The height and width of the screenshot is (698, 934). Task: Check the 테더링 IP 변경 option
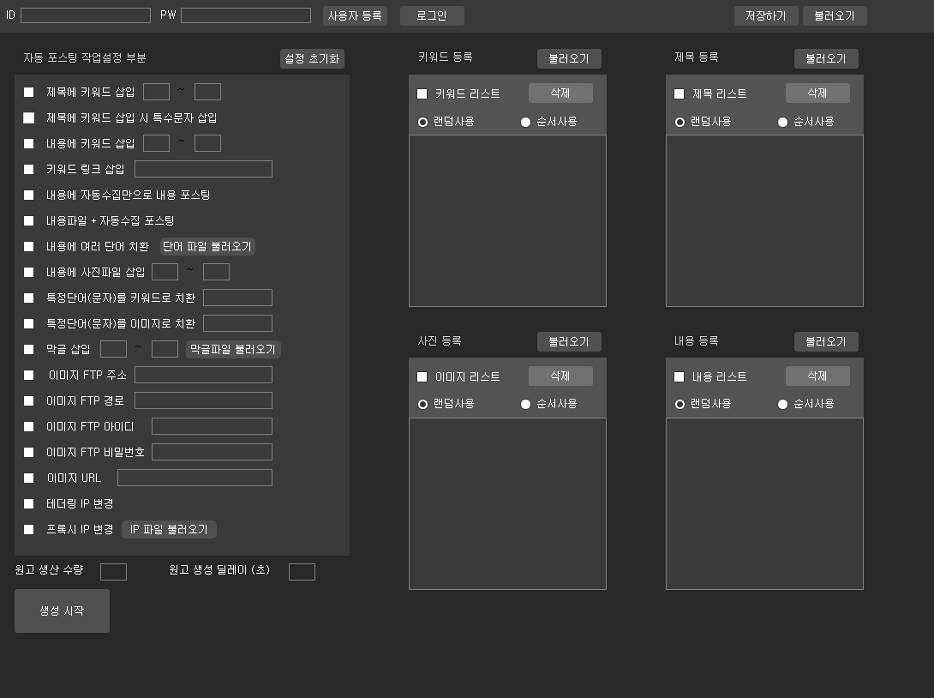[x=29, y=503]
